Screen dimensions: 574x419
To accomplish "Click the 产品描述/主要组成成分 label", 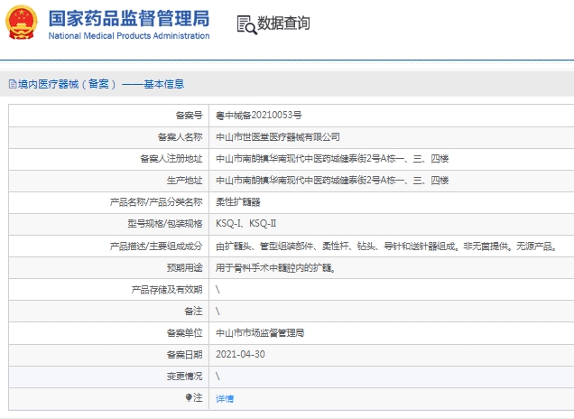I will click(x=156, y=247).
